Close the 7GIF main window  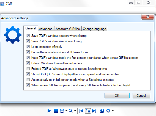149,2
